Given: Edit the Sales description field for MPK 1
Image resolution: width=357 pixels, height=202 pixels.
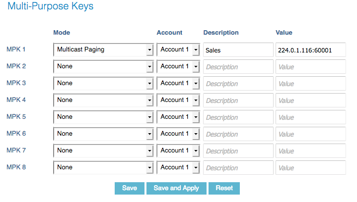Looking at the screenshot, I should point(238,50).
